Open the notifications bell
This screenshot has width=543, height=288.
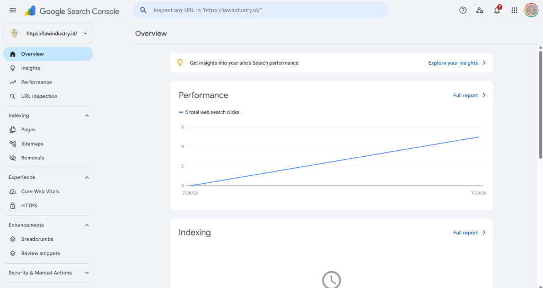click(497, 10)
